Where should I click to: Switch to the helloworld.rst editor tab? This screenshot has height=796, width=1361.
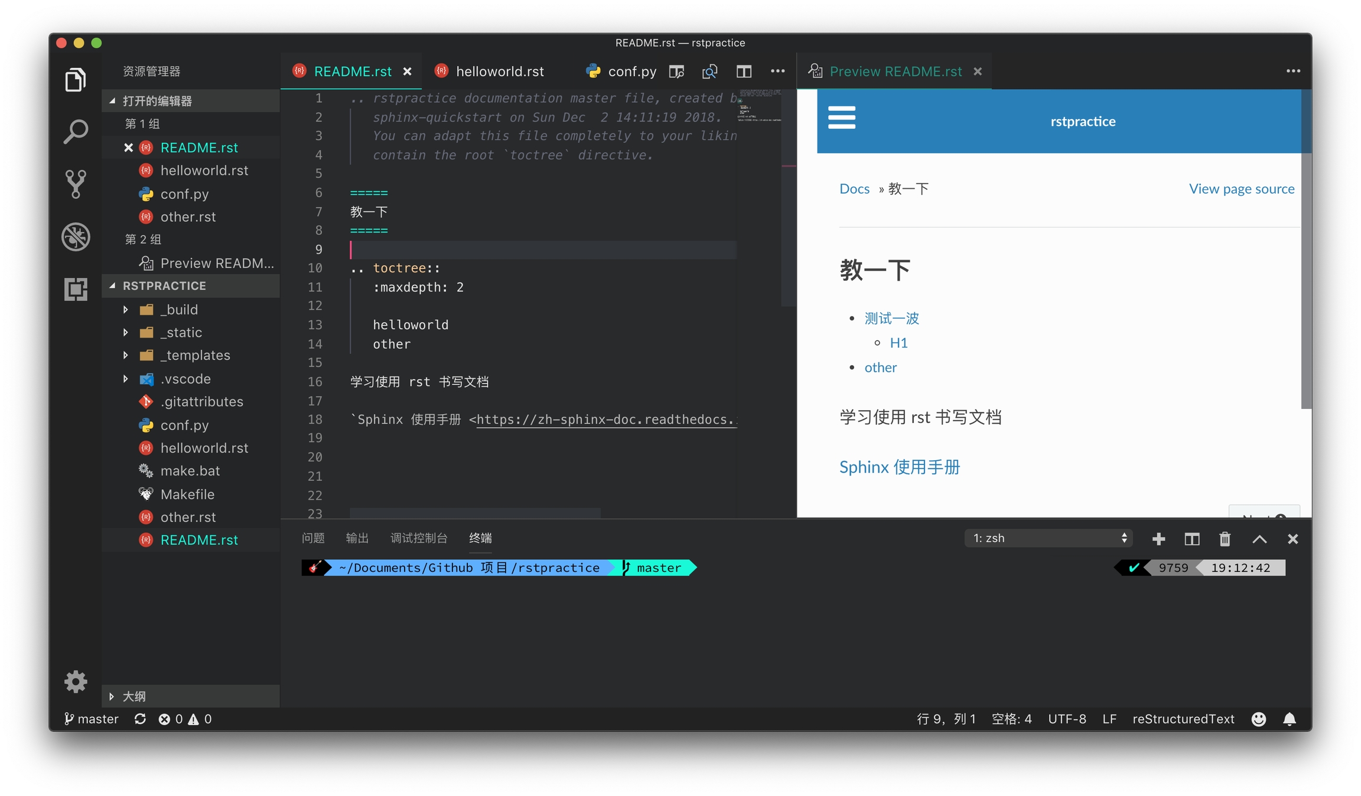pos(499,71)
